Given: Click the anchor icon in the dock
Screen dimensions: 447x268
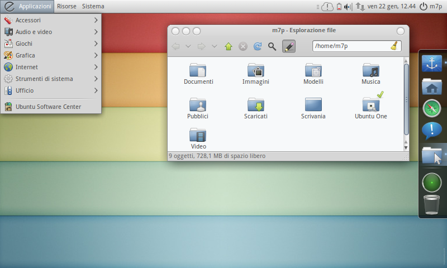Looking at the screenshot, I should click(432, 63).
